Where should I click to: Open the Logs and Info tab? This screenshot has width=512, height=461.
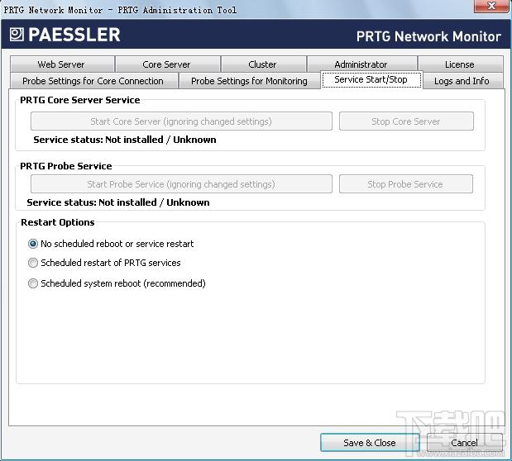click(x=462, y=81)
